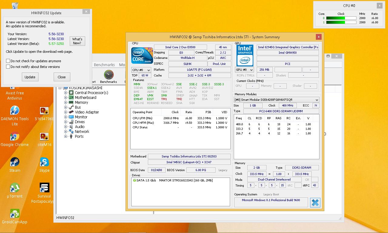Viewport: 388px width, 233px height.
Task: Expand the Memory tree node
Action: (65, 103)
